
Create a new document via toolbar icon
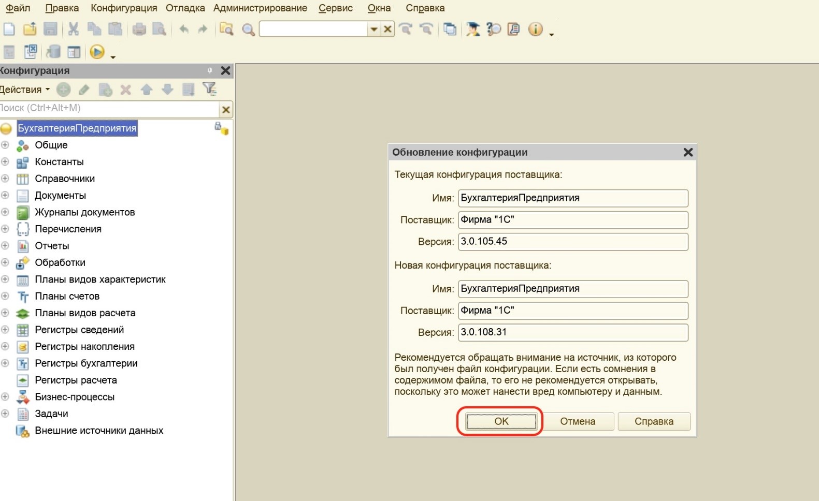coord(9,29)
